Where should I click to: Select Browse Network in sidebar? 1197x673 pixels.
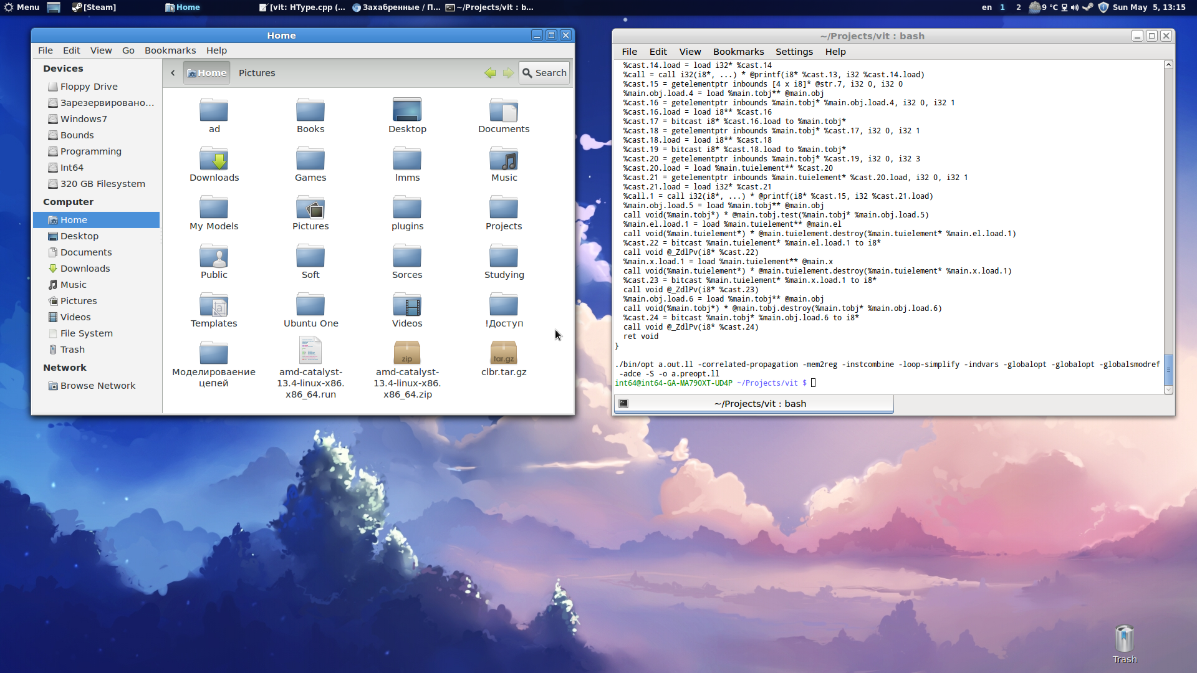click(97, 386)
